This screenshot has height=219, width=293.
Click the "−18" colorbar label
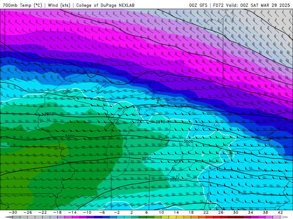58,212
